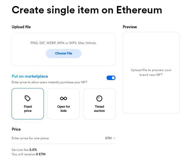Open the ETH currency dropdown
The image size is (191, 158).
pos(110,138)
